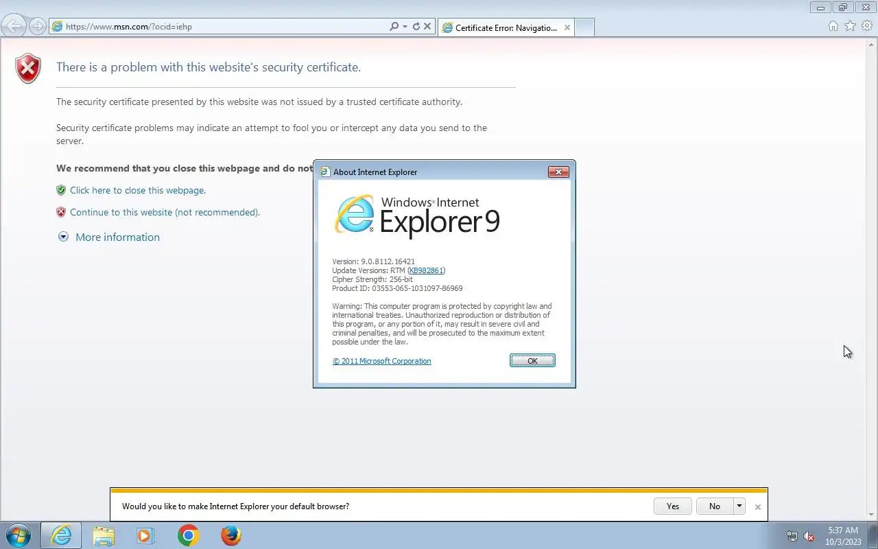
Task: Click the browser Back arrow button
Action: tap(14, 27)
